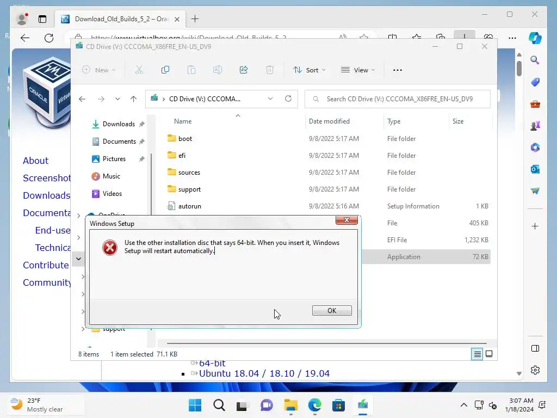Screen dimensions: 557x418
Task: Open the Sort dropdown menu
Action: 309,70
